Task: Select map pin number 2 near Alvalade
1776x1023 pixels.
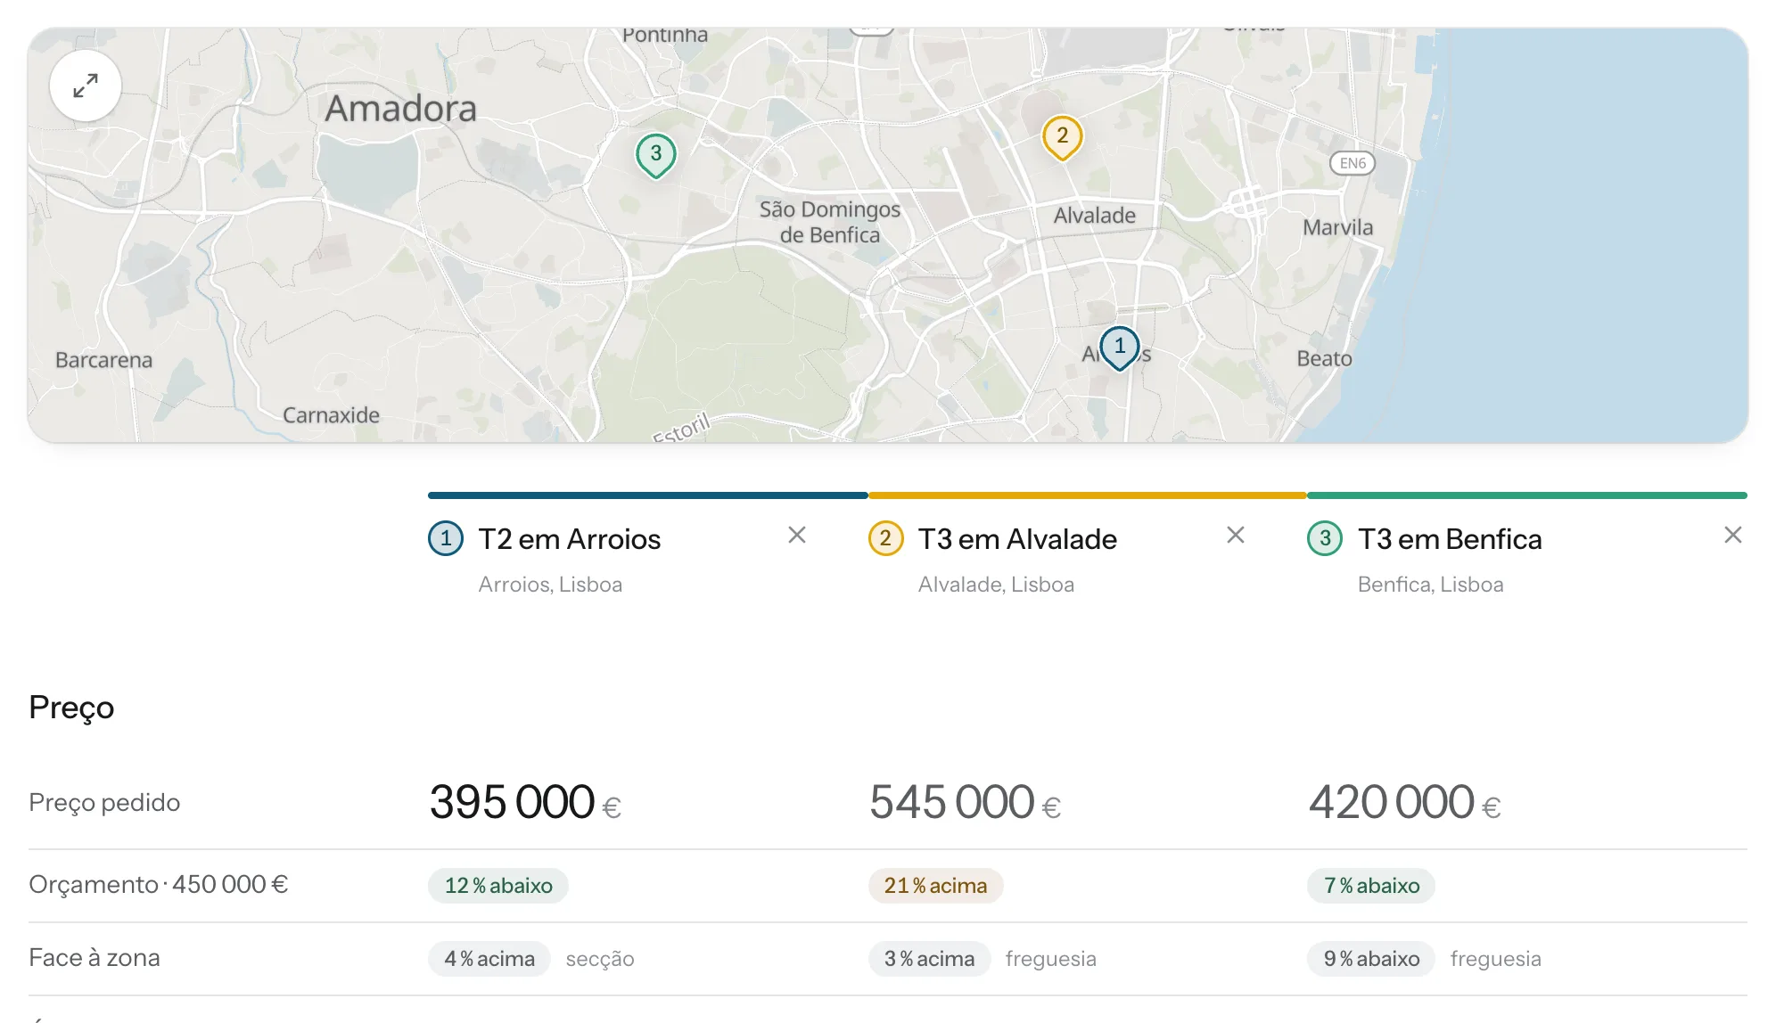Action: (1062, 137)
